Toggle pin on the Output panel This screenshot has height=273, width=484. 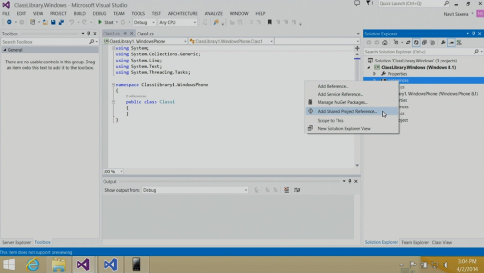(350, 181)
